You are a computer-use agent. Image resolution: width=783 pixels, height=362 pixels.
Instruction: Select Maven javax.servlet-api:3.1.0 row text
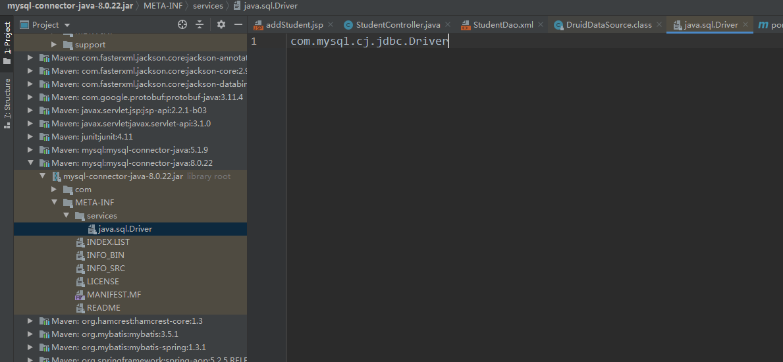click(x=131, y=123)
